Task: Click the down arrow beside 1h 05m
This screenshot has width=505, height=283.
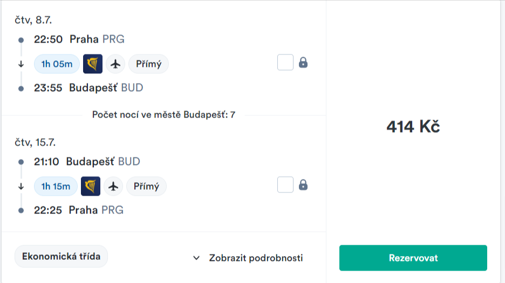Action: coord(21,64)
